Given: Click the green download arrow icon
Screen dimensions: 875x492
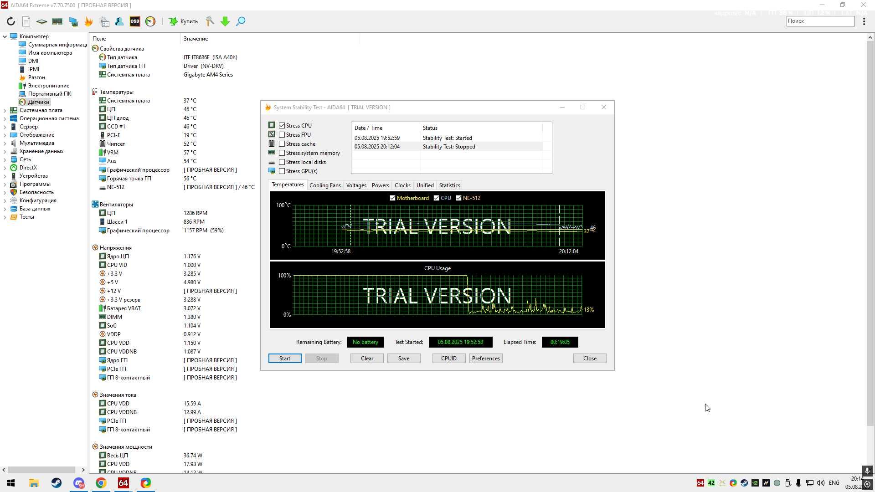Looking at the screenshot, I should pos(225,21).
